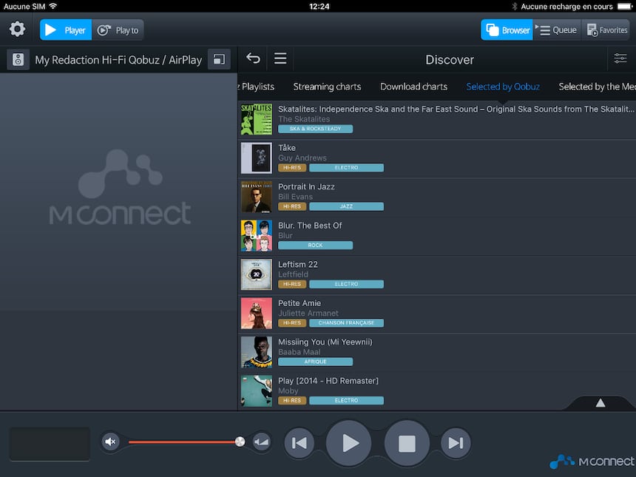Click the Blur. The Best Of title
Image resolution: width=636 pixels, height=477 pixels.
[310, 225]
